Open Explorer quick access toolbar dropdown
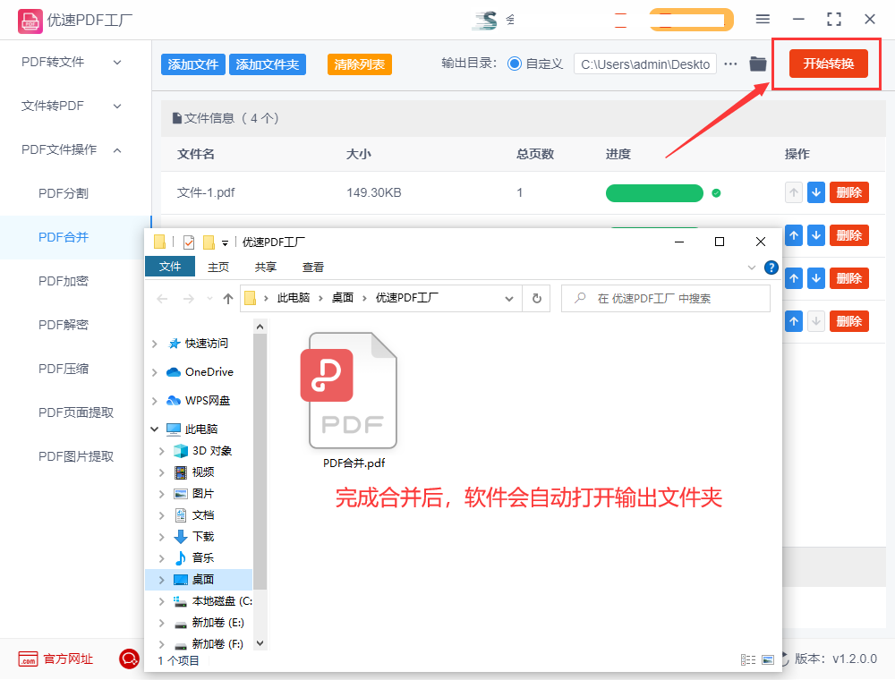Viewport: 895px width, 680px height. [x=225, y=243]
